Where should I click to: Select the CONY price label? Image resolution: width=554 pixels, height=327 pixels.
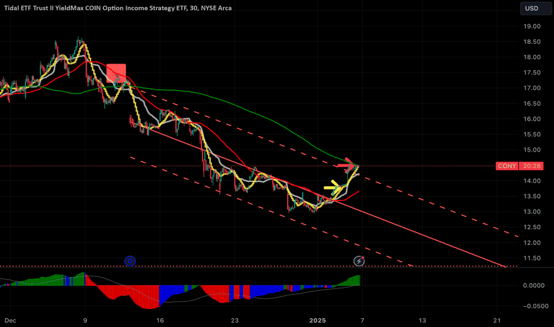[507, 166]
